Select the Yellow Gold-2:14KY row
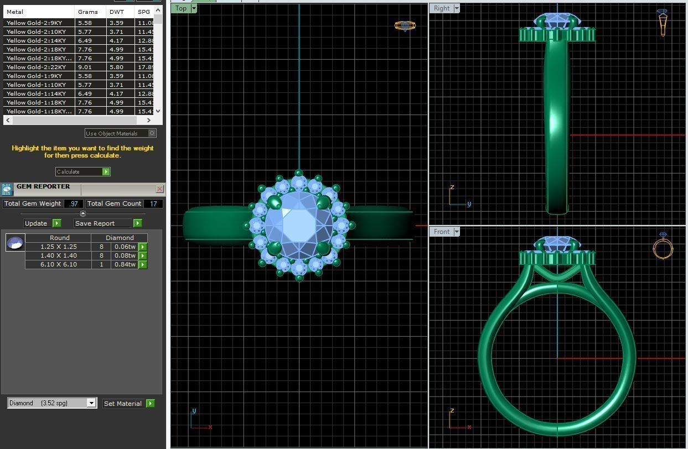Screen dimensions: 688x449 coord(79,40)
